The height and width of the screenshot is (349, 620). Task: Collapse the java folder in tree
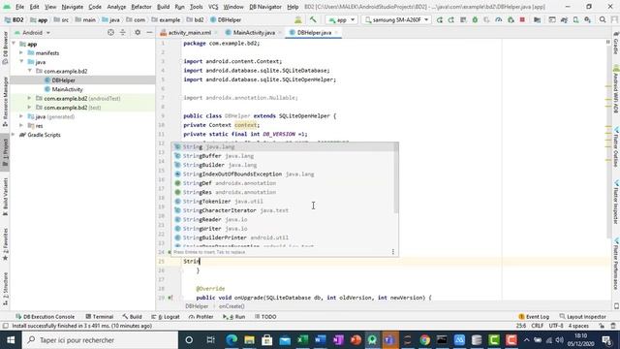[21, 62]
